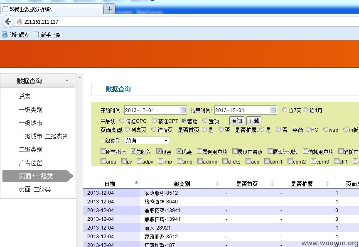Image resolution: width=359 pixels, height=247 pixels.
Task: Select 精准CPC product line radio
Action: pyautogui.click(x=122, y=120)
